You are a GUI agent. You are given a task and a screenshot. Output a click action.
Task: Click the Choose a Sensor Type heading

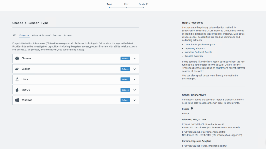[30, 23]
